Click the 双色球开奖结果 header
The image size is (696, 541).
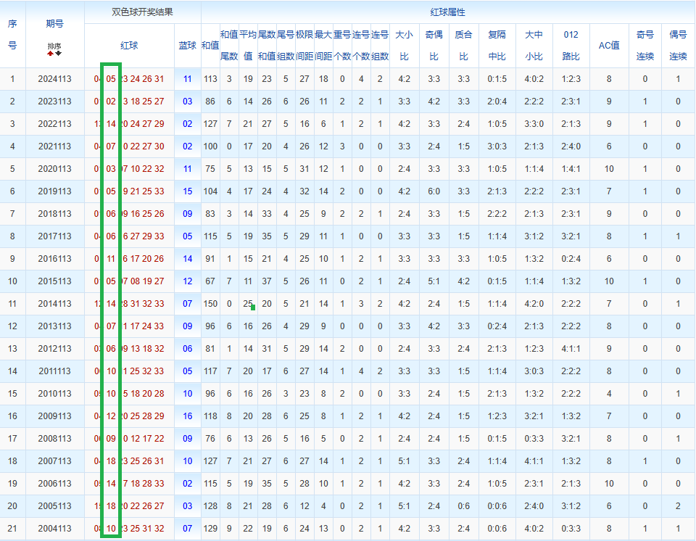click(143, 12)
